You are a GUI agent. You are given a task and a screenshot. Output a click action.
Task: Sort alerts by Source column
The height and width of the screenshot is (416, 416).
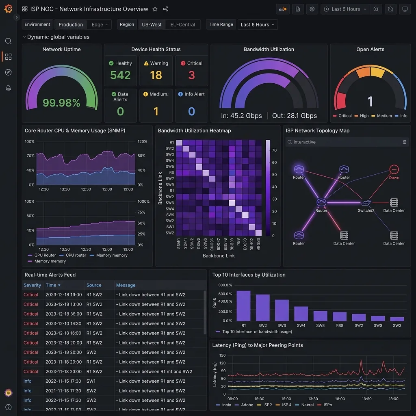(x=94, y=285)
